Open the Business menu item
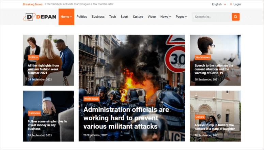Screen dimensions: 264x150 coord(98,17)
